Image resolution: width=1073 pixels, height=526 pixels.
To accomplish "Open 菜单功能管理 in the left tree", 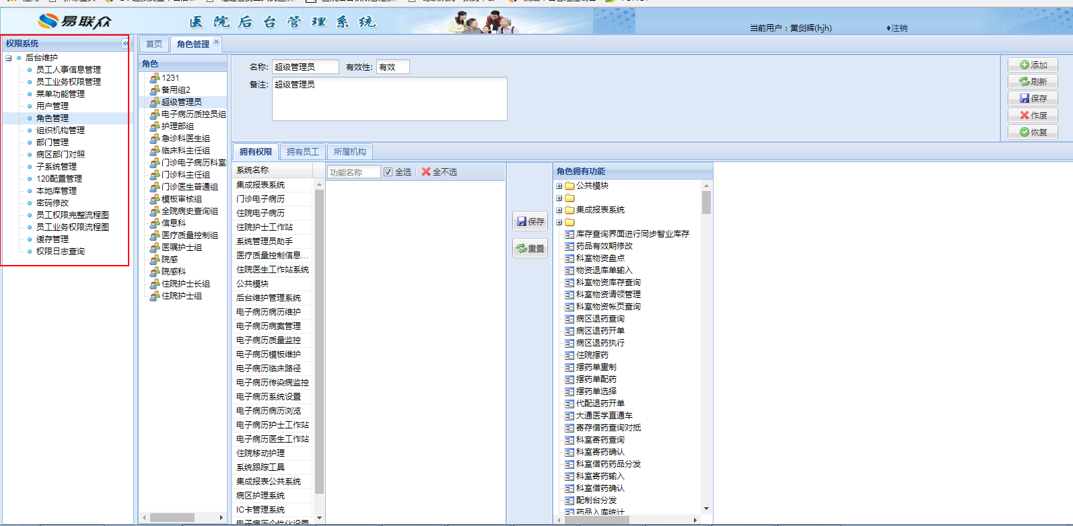I will 61,94.
